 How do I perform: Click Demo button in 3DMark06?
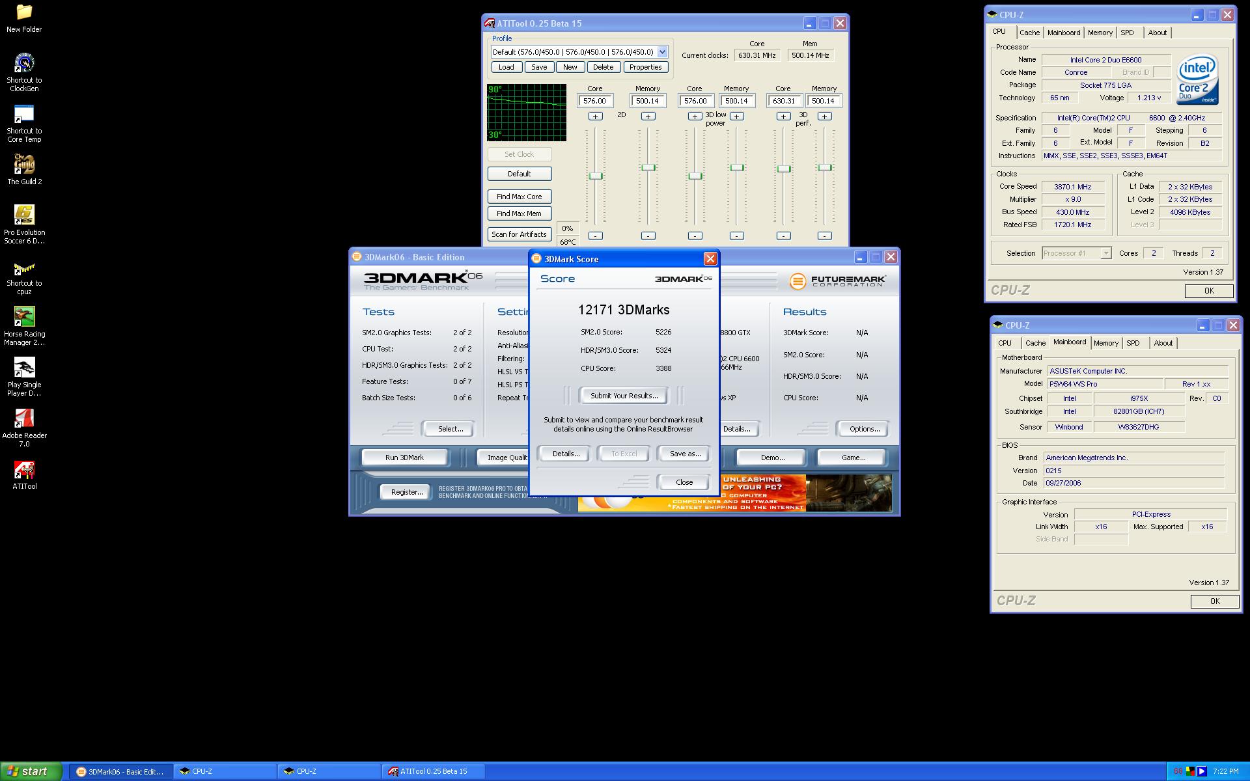click(x=772, y=458)
